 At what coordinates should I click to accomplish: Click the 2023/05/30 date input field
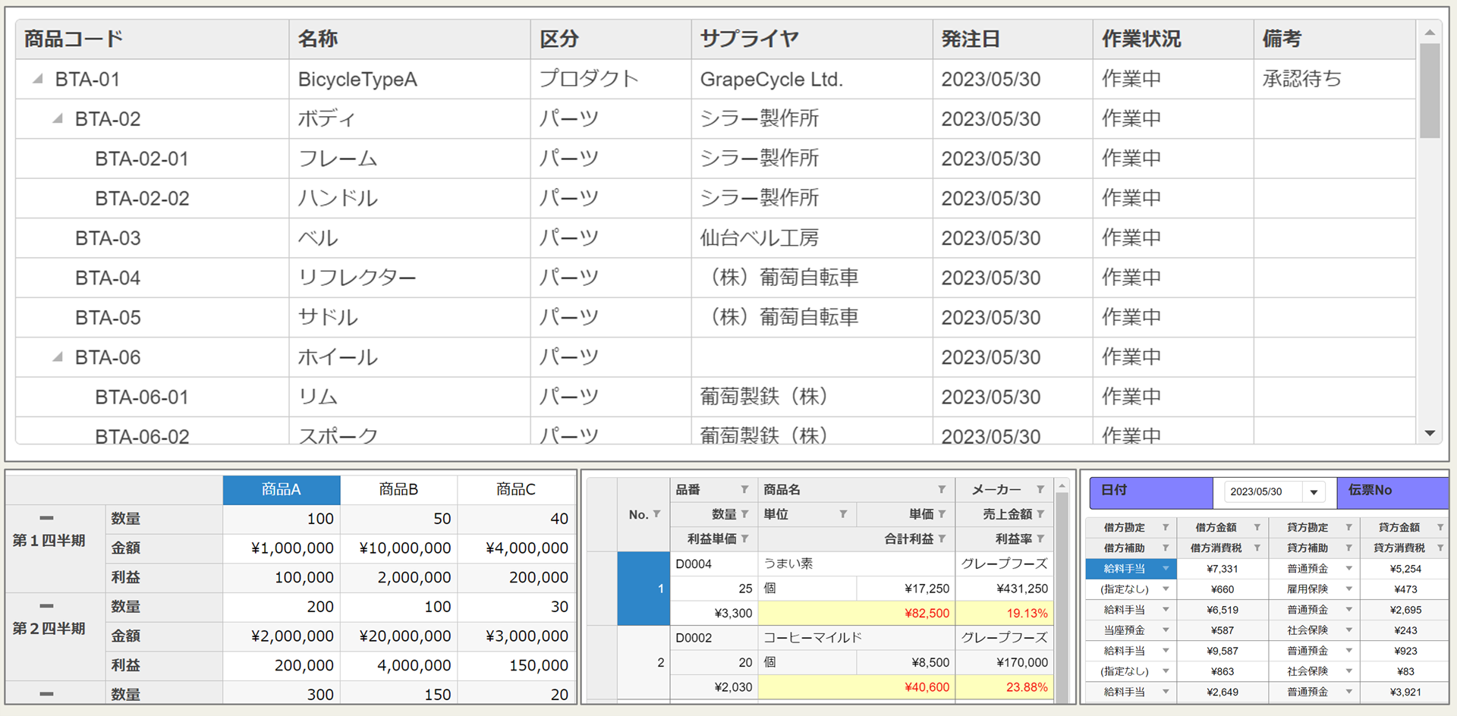click(1263, 492)
